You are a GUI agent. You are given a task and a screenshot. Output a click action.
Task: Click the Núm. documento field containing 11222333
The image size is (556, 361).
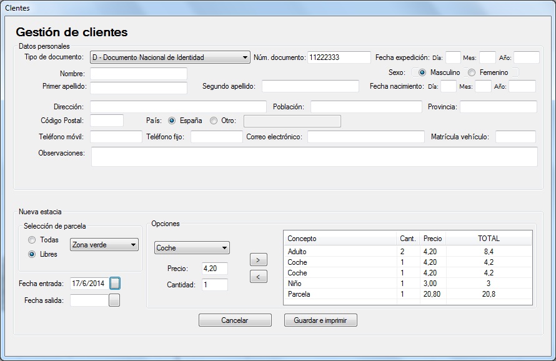click(x=339, y=57)
